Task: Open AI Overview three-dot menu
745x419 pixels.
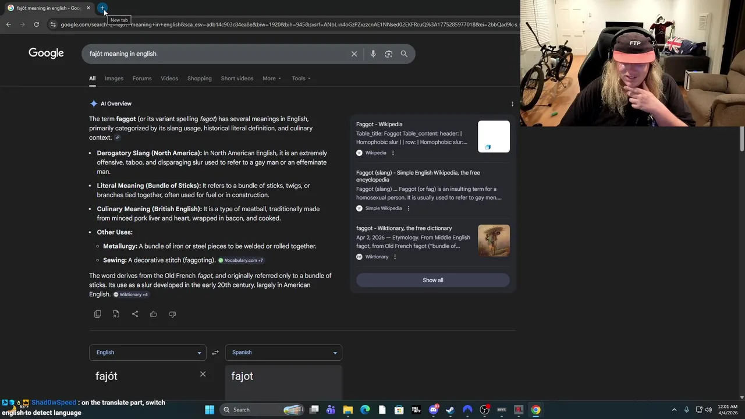Action: 512,104
